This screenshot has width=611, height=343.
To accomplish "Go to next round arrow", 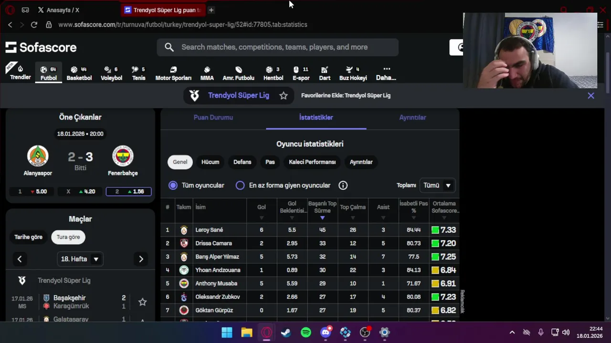I will coord(141,259).
